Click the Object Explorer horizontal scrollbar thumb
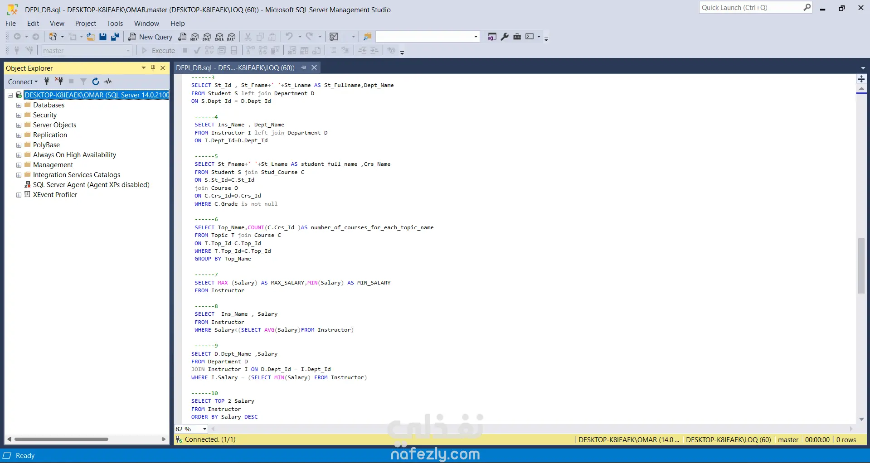870x463 pixels. pyautogui.click(x=61, y=439)
